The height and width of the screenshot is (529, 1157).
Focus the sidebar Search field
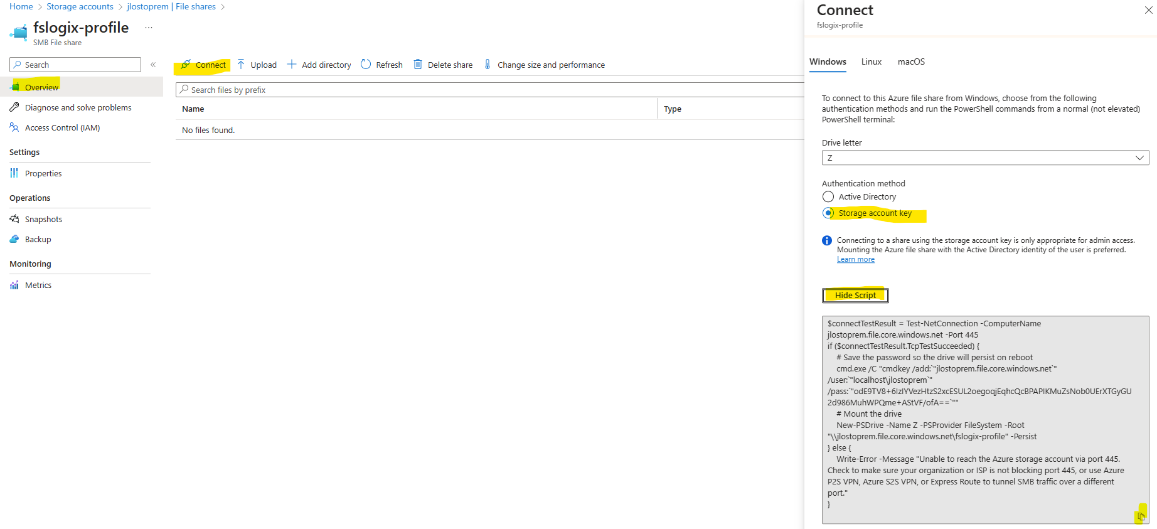[75, 65]
